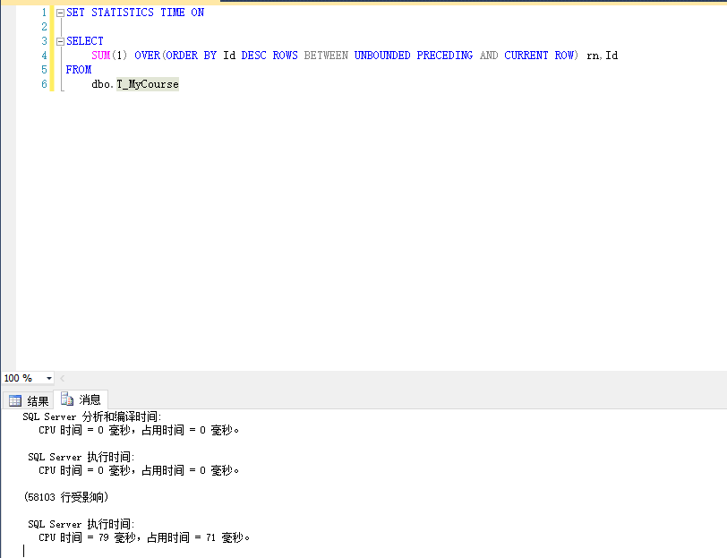Image resolution: width=727 pixels, height=558 pixels.
Task: Click the scroll-left arrow beside zoom box
Action: tap(62, 379)
